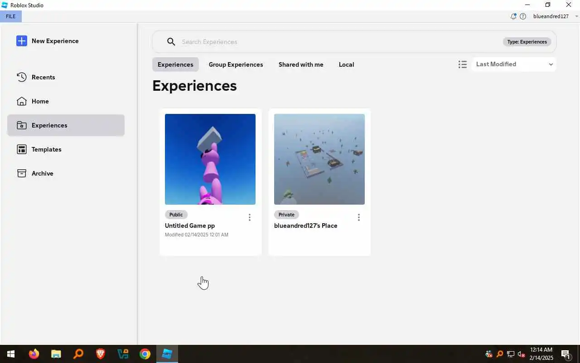580x363 pixels.
Task: Open the Windows Start menu
Action: (x=11, y=354)
